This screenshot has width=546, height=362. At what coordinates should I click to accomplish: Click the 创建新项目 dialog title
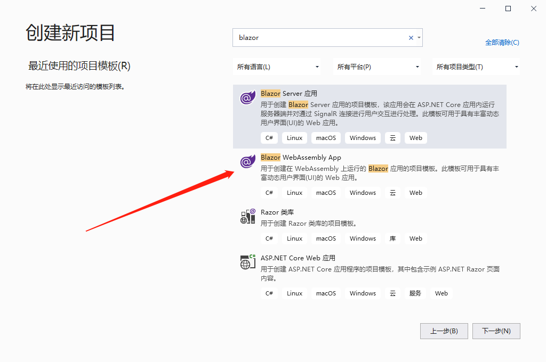(x=70, y=33)
